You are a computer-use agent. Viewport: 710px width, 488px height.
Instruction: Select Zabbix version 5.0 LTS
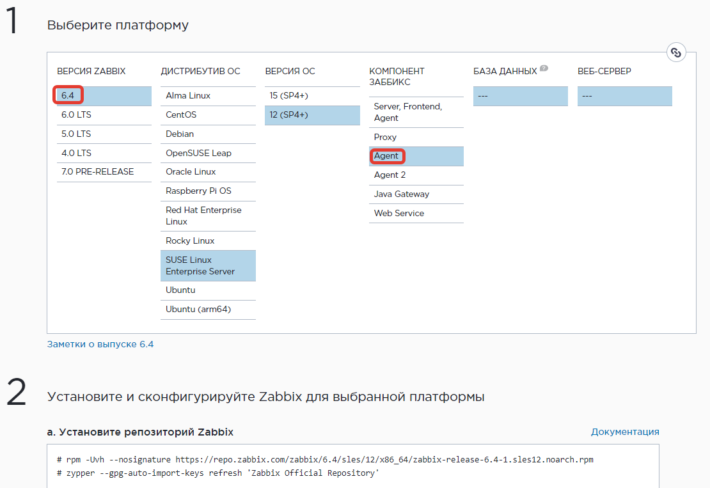(76, 134)
